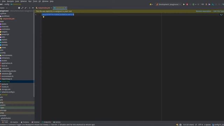
Task: Open the Run menu
Action: pyautogui.click(x=30, y=1)
